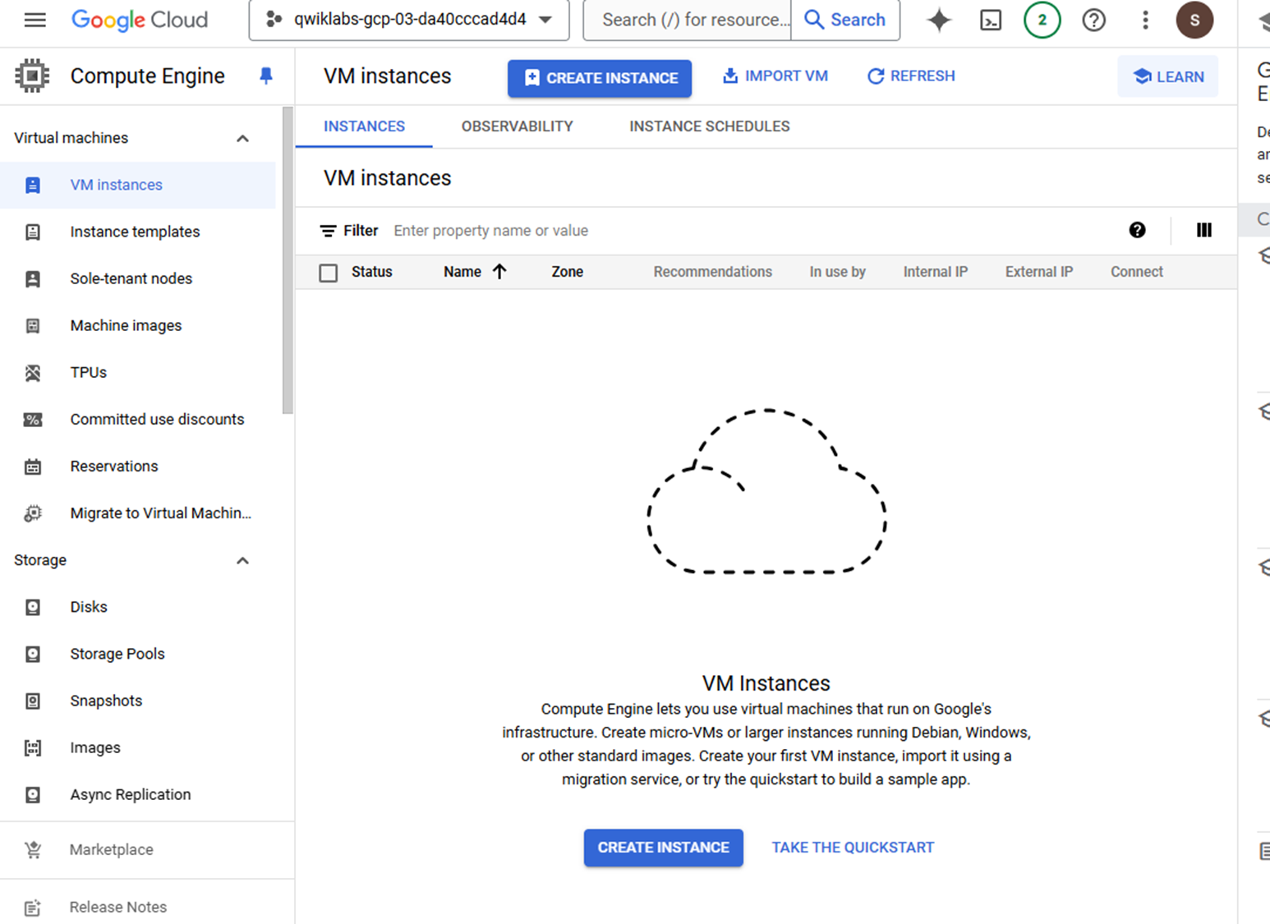The image size is (1270, 924).
Task: Activate Cloud Shell terminal icon
Action: tap(991, 20)
